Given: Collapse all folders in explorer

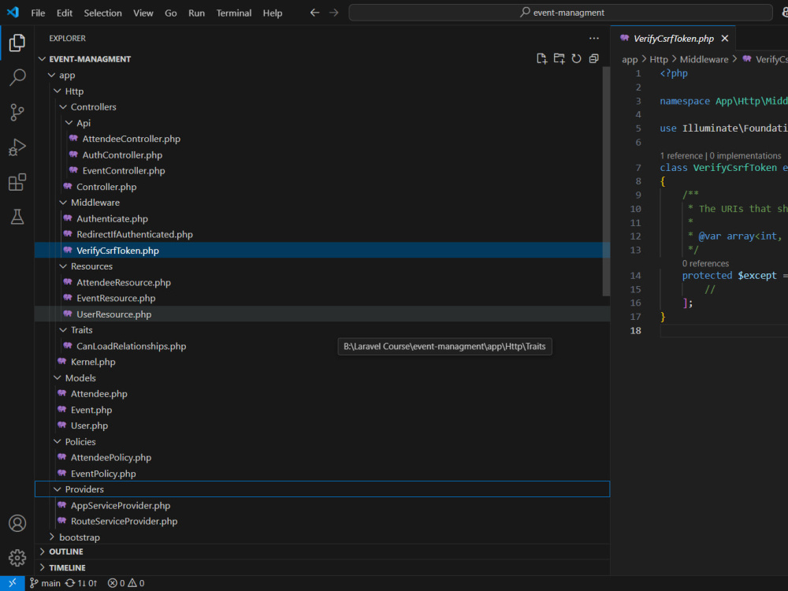Looking at the screenshot, I should coord(593,59).
